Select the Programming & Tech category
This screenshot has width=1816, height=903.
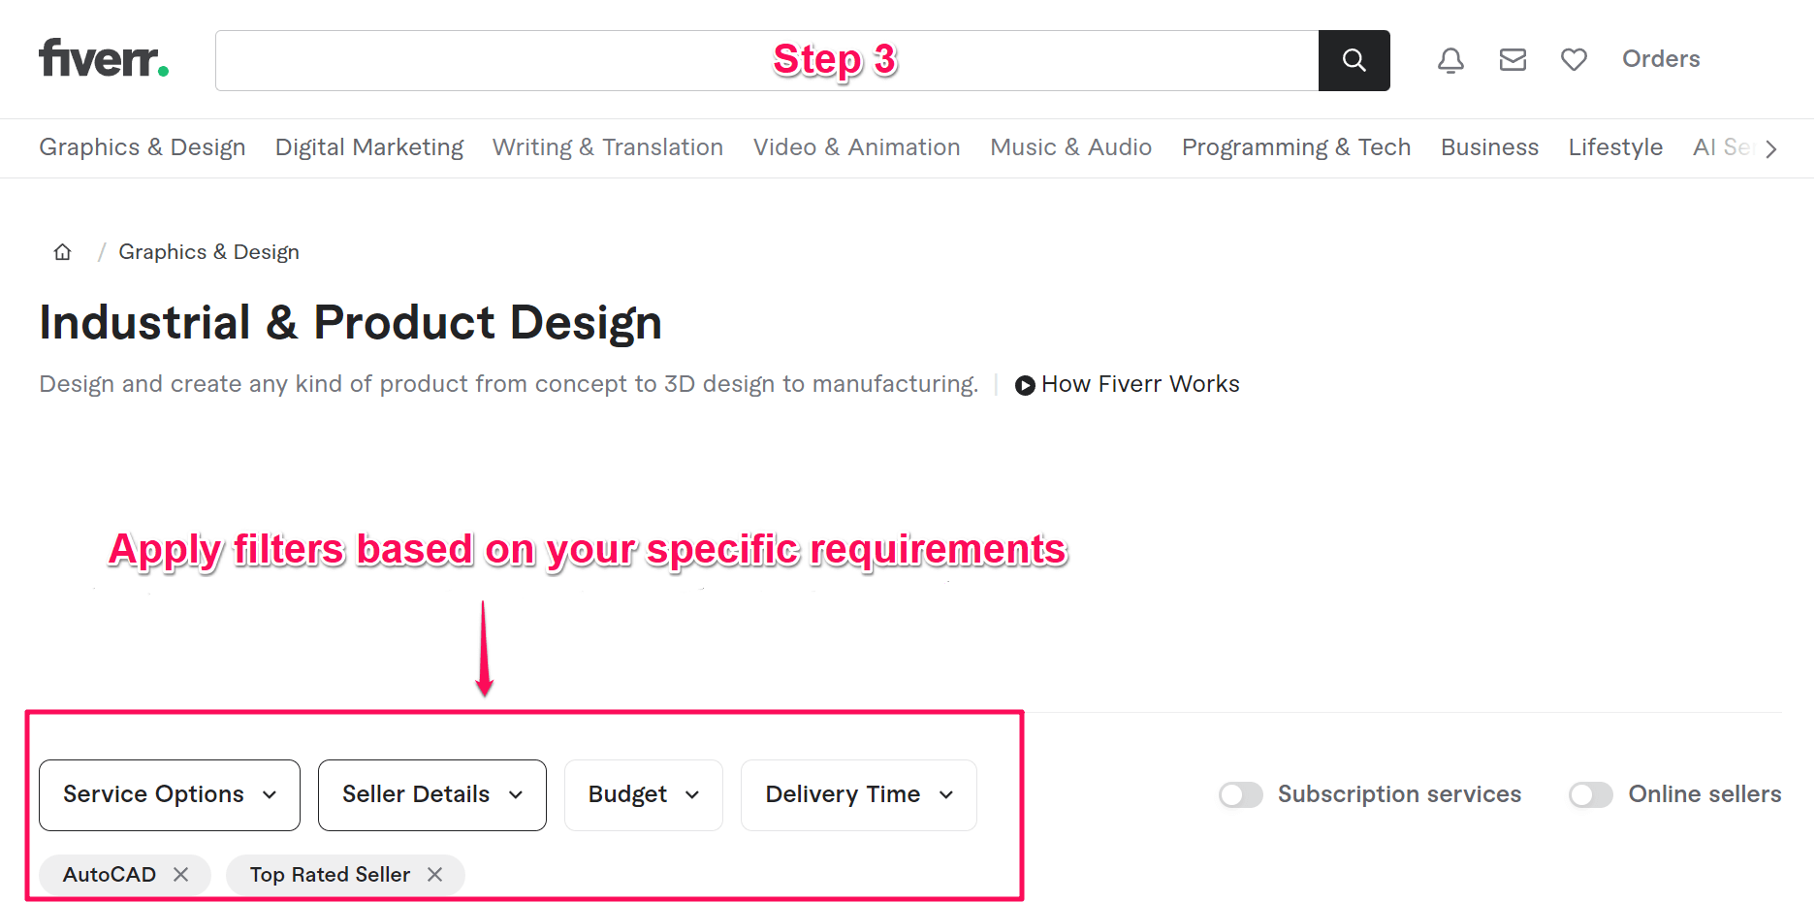pyautogui.click(x=1296, y=147)
